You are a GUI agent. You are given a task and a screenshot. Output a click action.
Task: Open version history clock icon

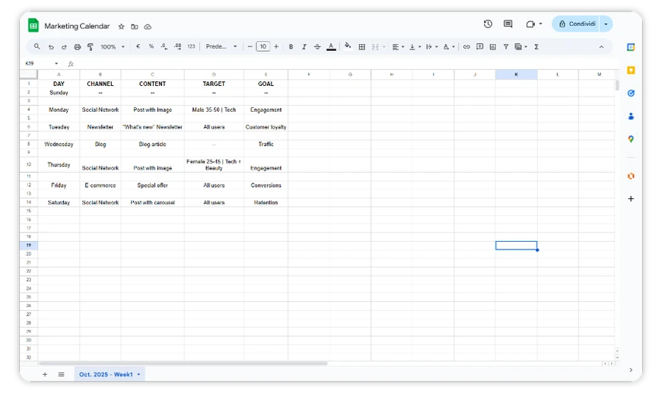click(x=488, y=24)
